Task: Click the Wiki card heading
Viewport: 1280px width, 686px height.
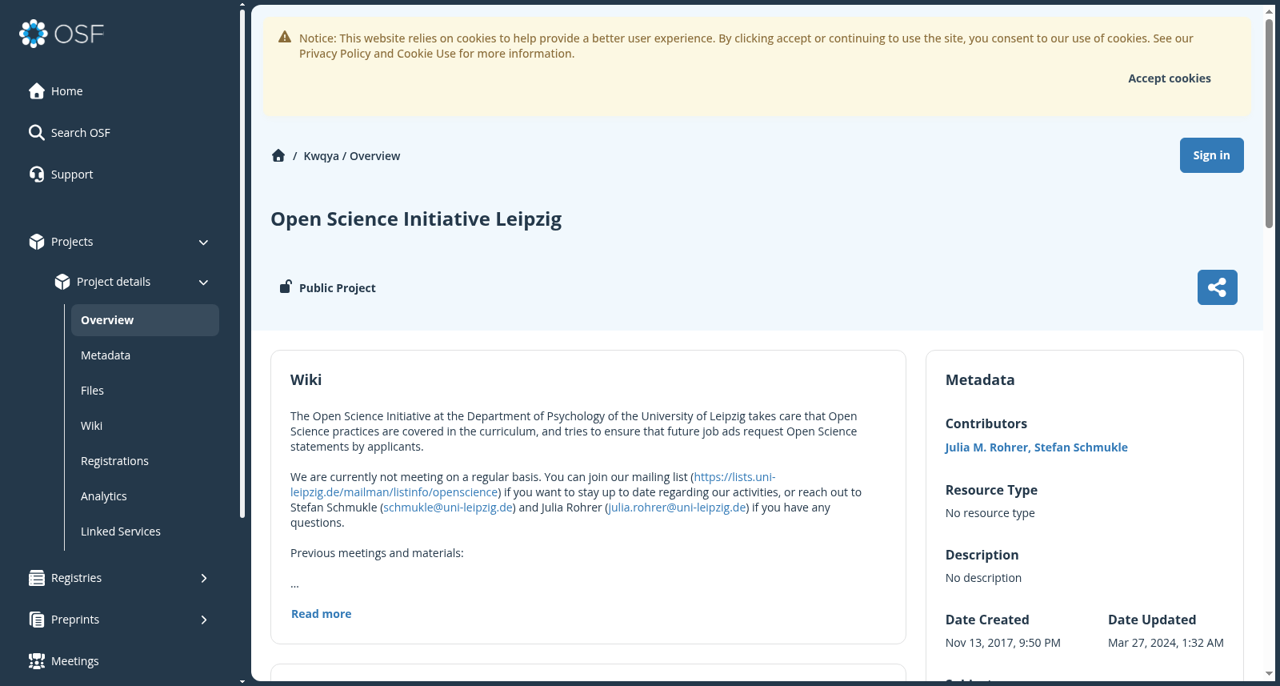Action: [x=306, y=380]
